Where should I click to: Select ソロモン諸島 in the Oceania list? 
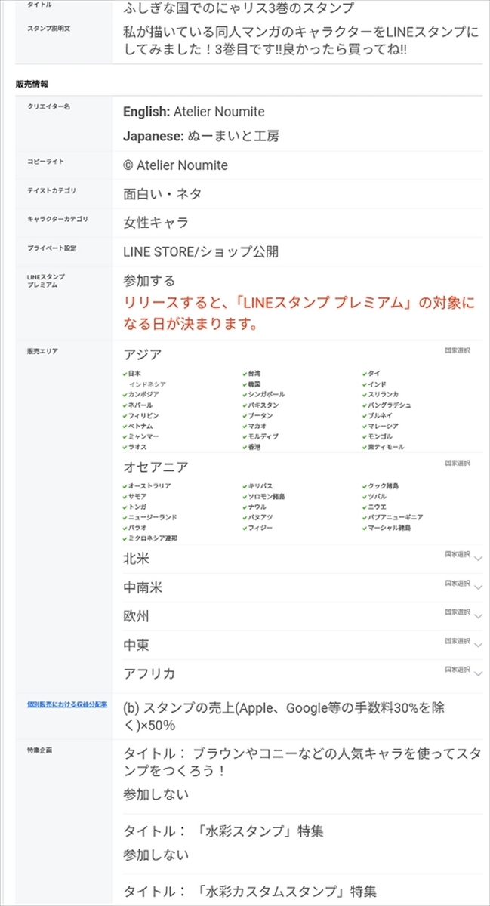[x=264, y=497]
